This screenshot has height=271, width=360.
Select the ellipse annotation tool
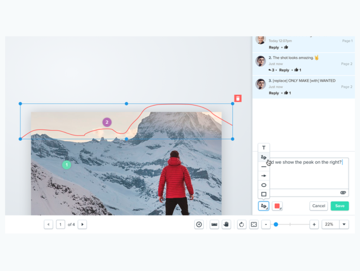(264, 185)
